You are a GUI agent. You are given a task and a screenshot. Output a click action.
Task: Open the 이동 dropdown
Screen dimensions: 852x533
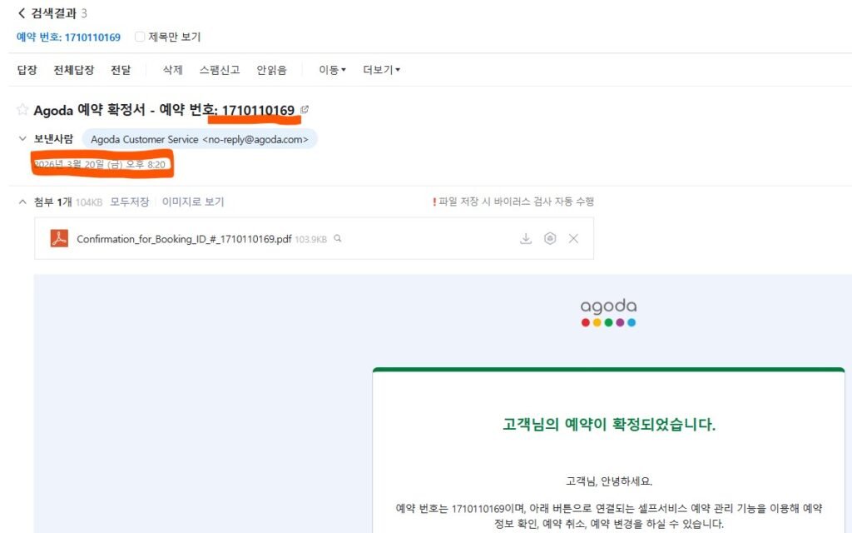(332, 70)
